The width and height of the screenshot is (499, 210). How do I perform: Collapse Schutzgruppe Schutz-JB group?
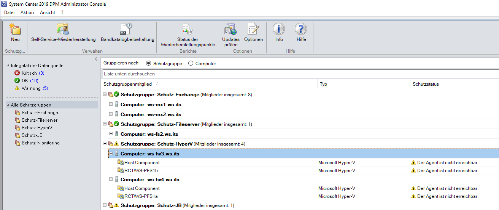pos(105,205)
